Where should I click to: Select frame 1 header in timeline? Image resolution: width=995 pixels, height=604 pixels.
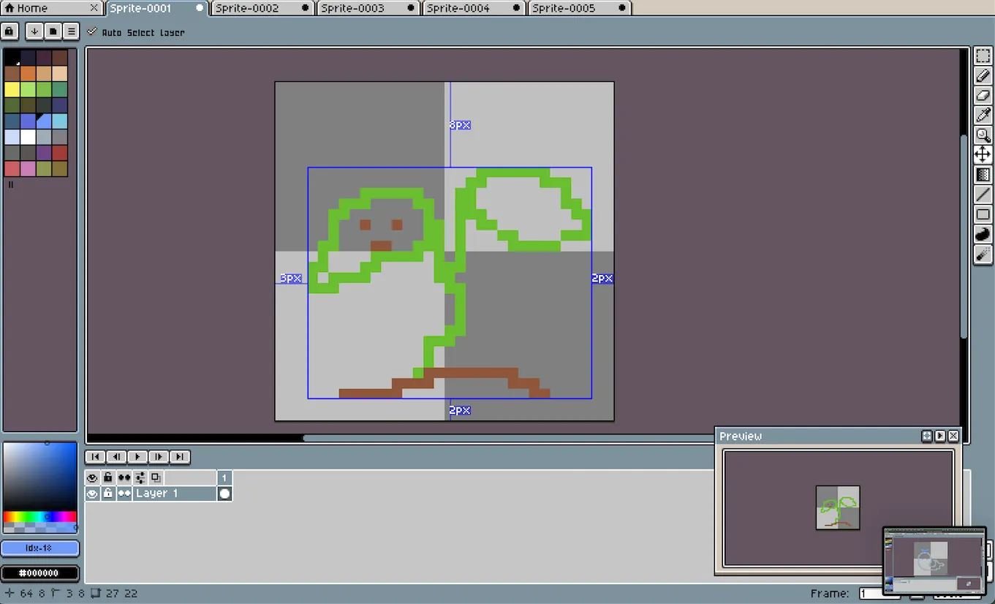click(224, 477)
